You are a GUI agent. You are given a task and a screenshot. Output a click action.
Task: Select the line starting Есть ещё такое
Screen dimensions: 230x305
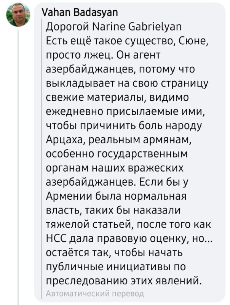point(127,41)
